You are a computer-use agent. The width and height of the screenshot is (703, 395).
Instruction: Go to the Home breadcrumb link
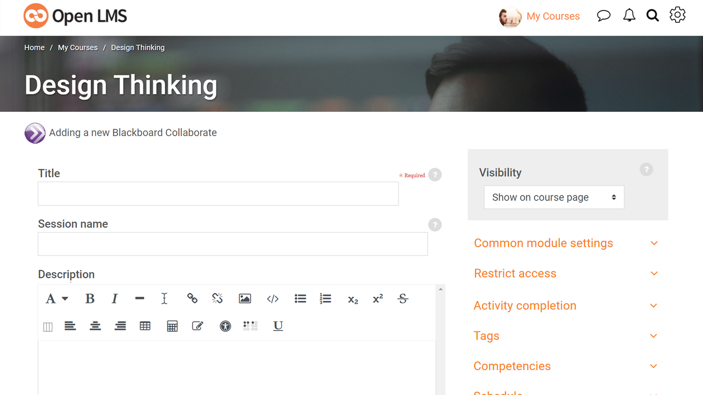coord(34,47)
